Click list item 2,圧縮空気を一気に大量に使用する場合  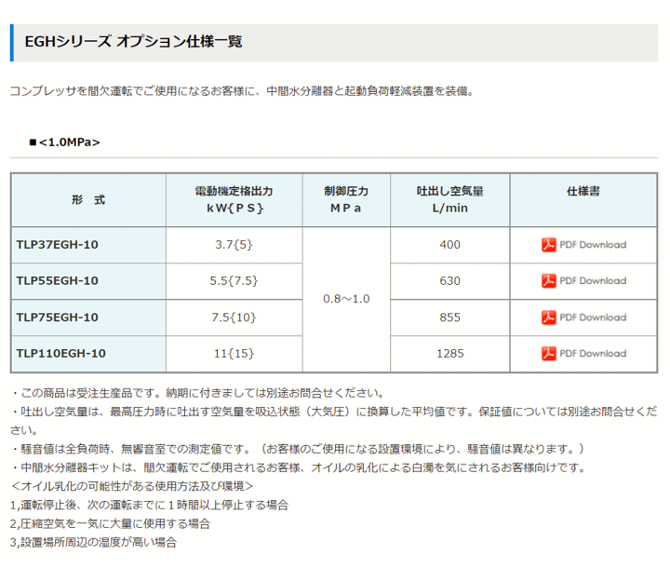tap(110, 524)
